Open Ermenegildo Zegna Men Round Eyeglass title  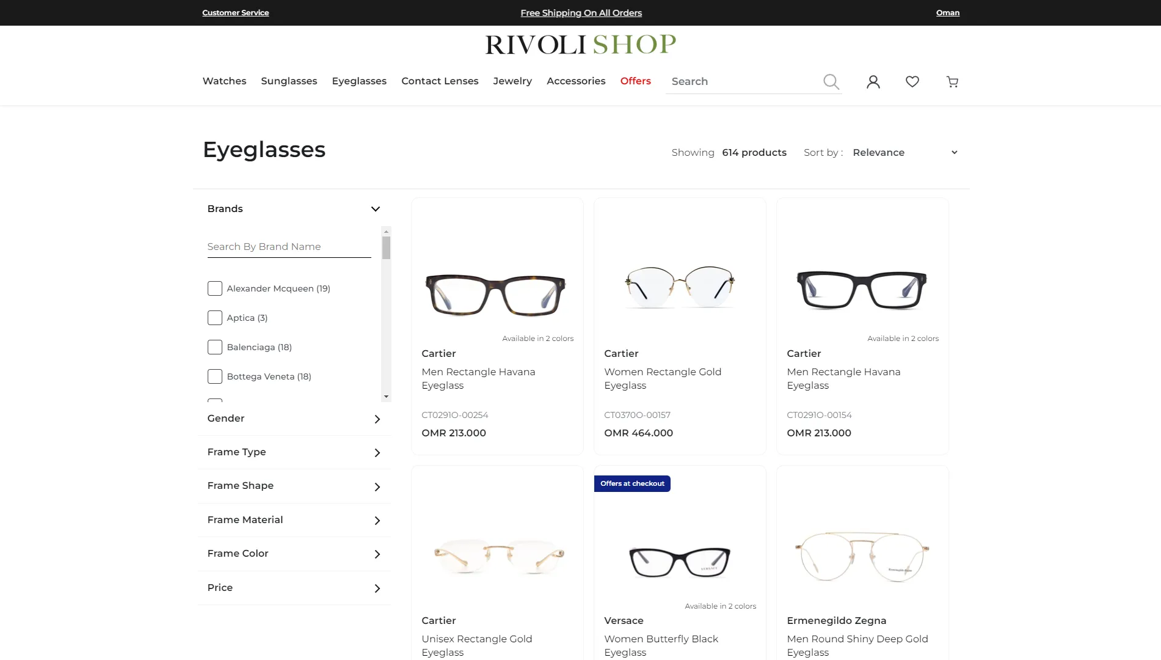857,645
